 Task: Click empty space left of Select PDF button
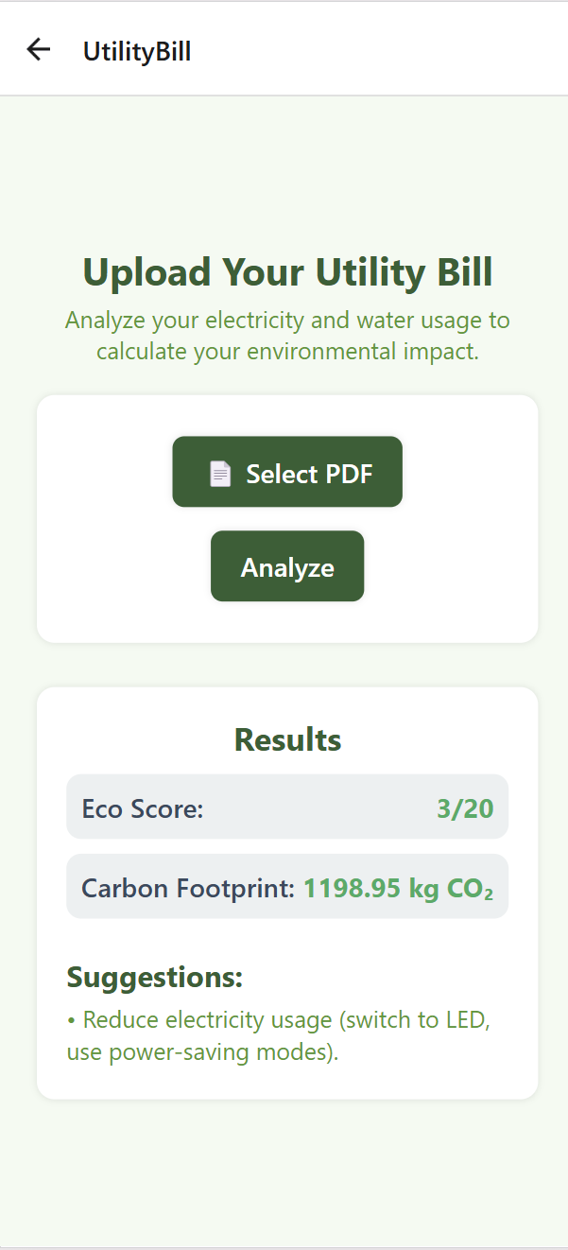click(x=104, y=472)
